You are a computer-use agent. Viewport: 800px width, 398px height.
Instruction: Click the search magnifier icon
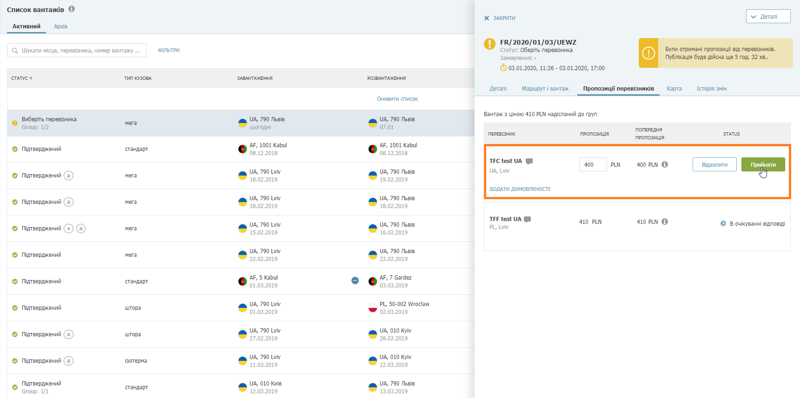point(15,51)
